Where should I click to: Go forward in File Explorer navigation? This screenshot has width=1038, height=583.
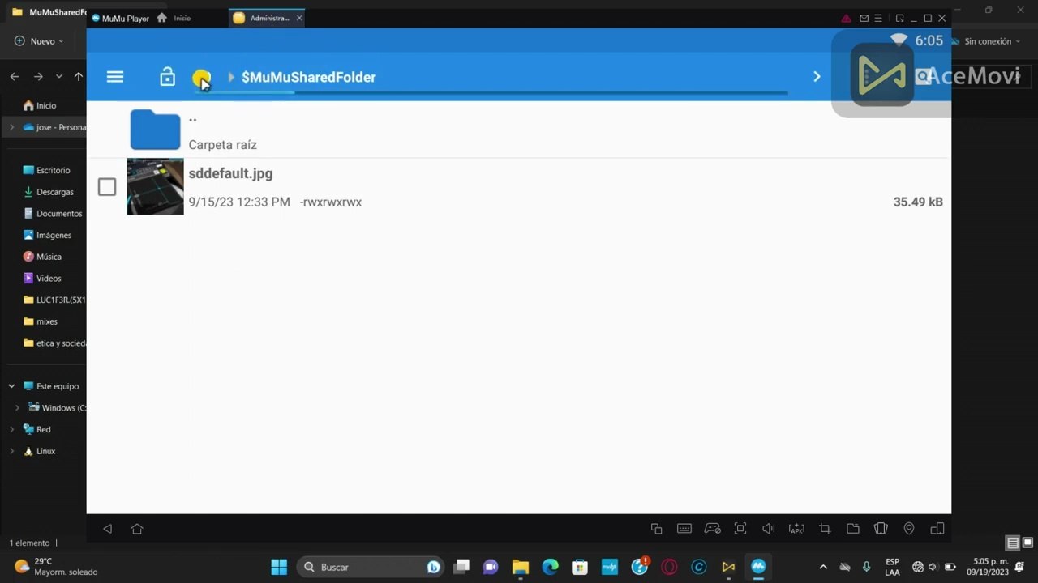point(38,76)
